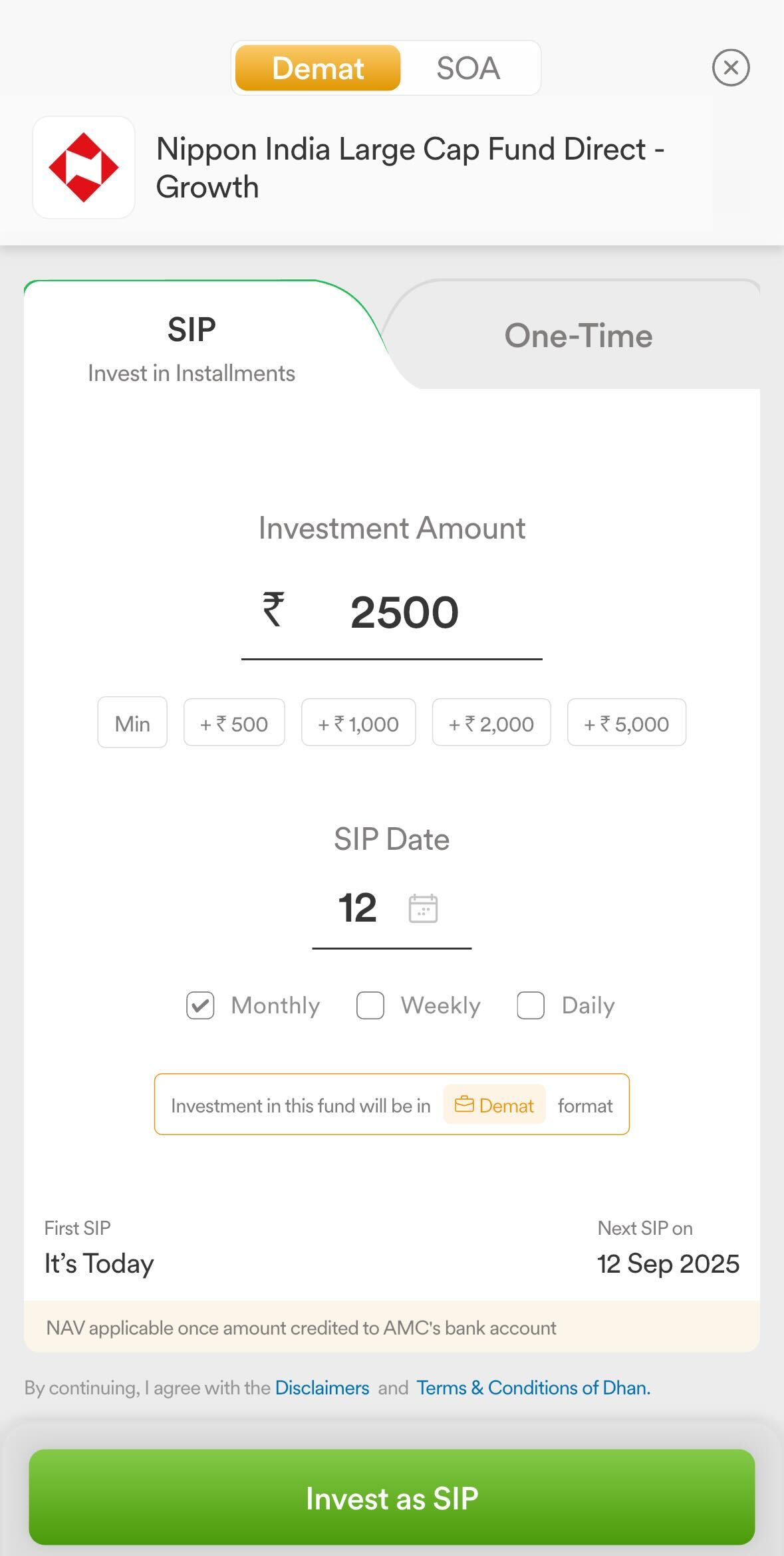Uncheck the Monthly frequency checkbox

(x=200, y=1005)
